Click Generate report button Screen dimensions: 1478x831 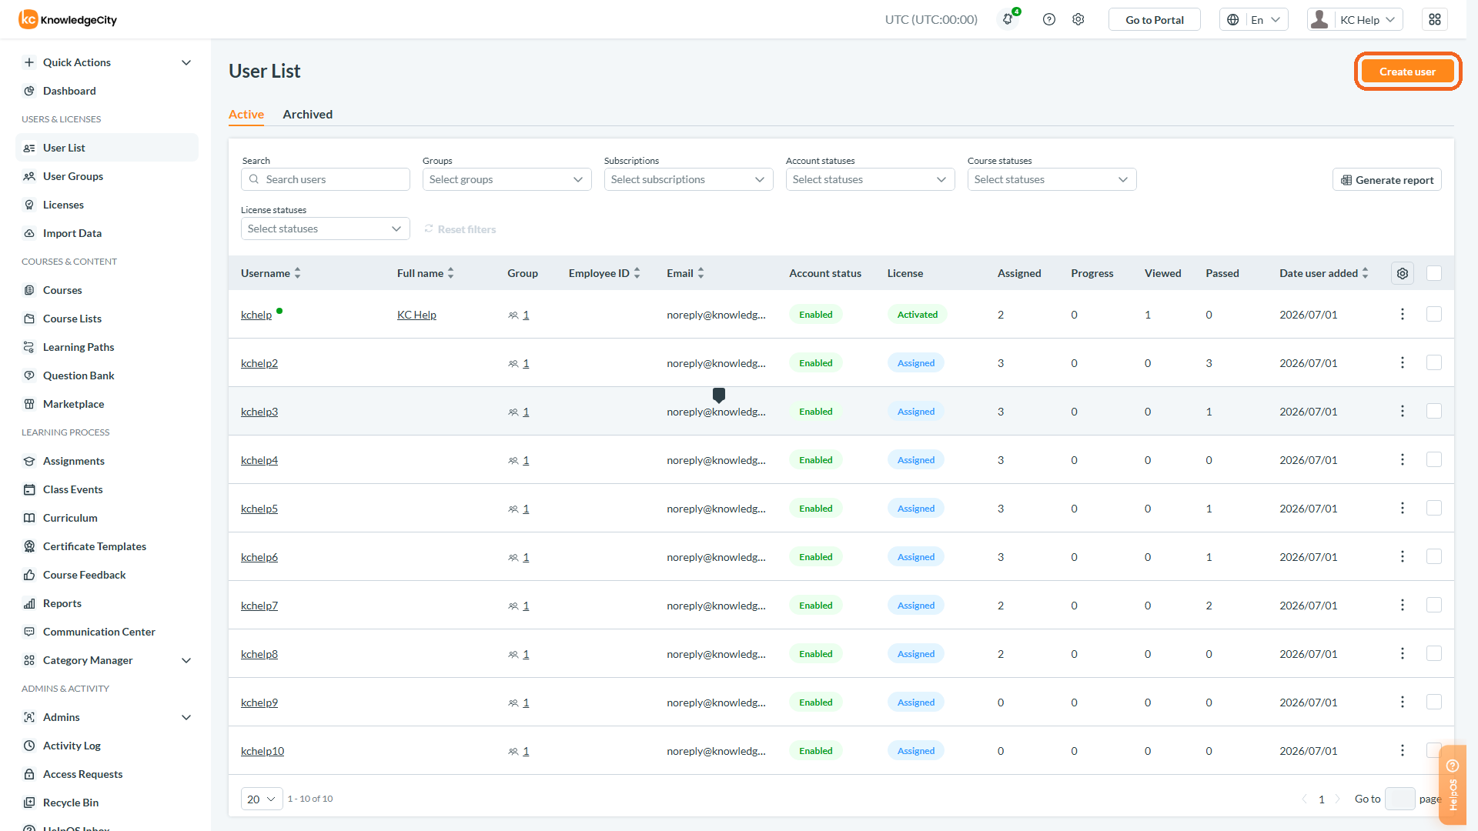pyautogui.click(x=1387, y=179)
